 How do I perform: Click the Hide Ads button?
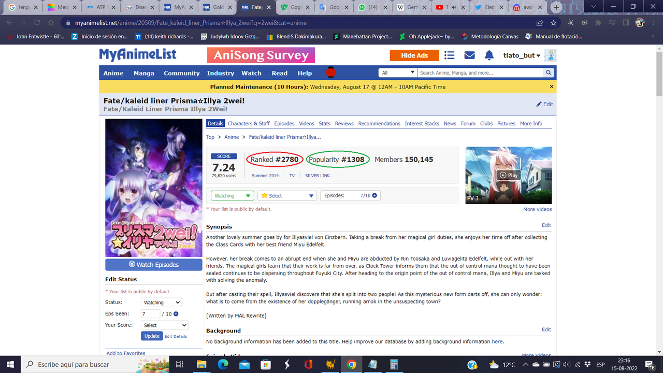click(414, 55)
